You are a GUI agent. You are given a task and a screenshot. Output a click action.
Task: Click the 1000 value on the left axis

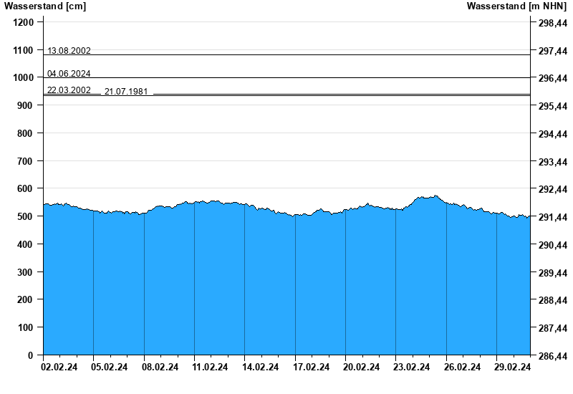coord(24,78)
